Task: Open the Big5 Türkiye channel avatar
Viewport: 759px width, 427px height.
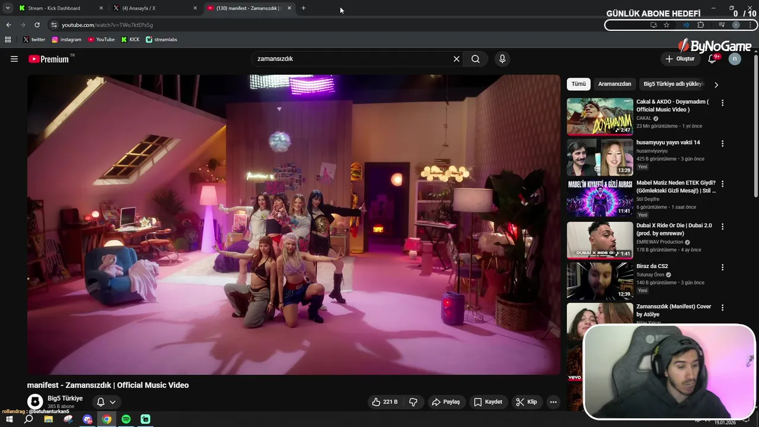Action: tap(35, 401)
